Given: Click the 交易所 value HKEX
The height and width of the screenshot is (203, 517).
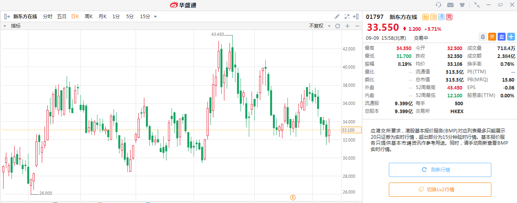Looking at the screenshot, I should click(457, 111).
